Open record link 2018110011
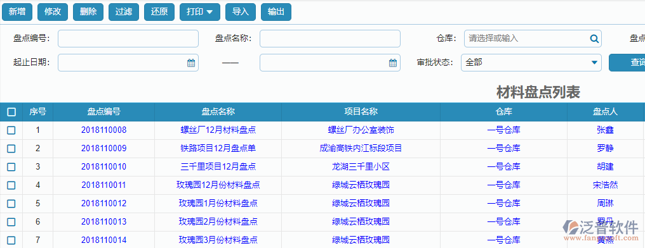Image resolution: width=645 pixels, height=248 pixels. click(x=103, y=185)
